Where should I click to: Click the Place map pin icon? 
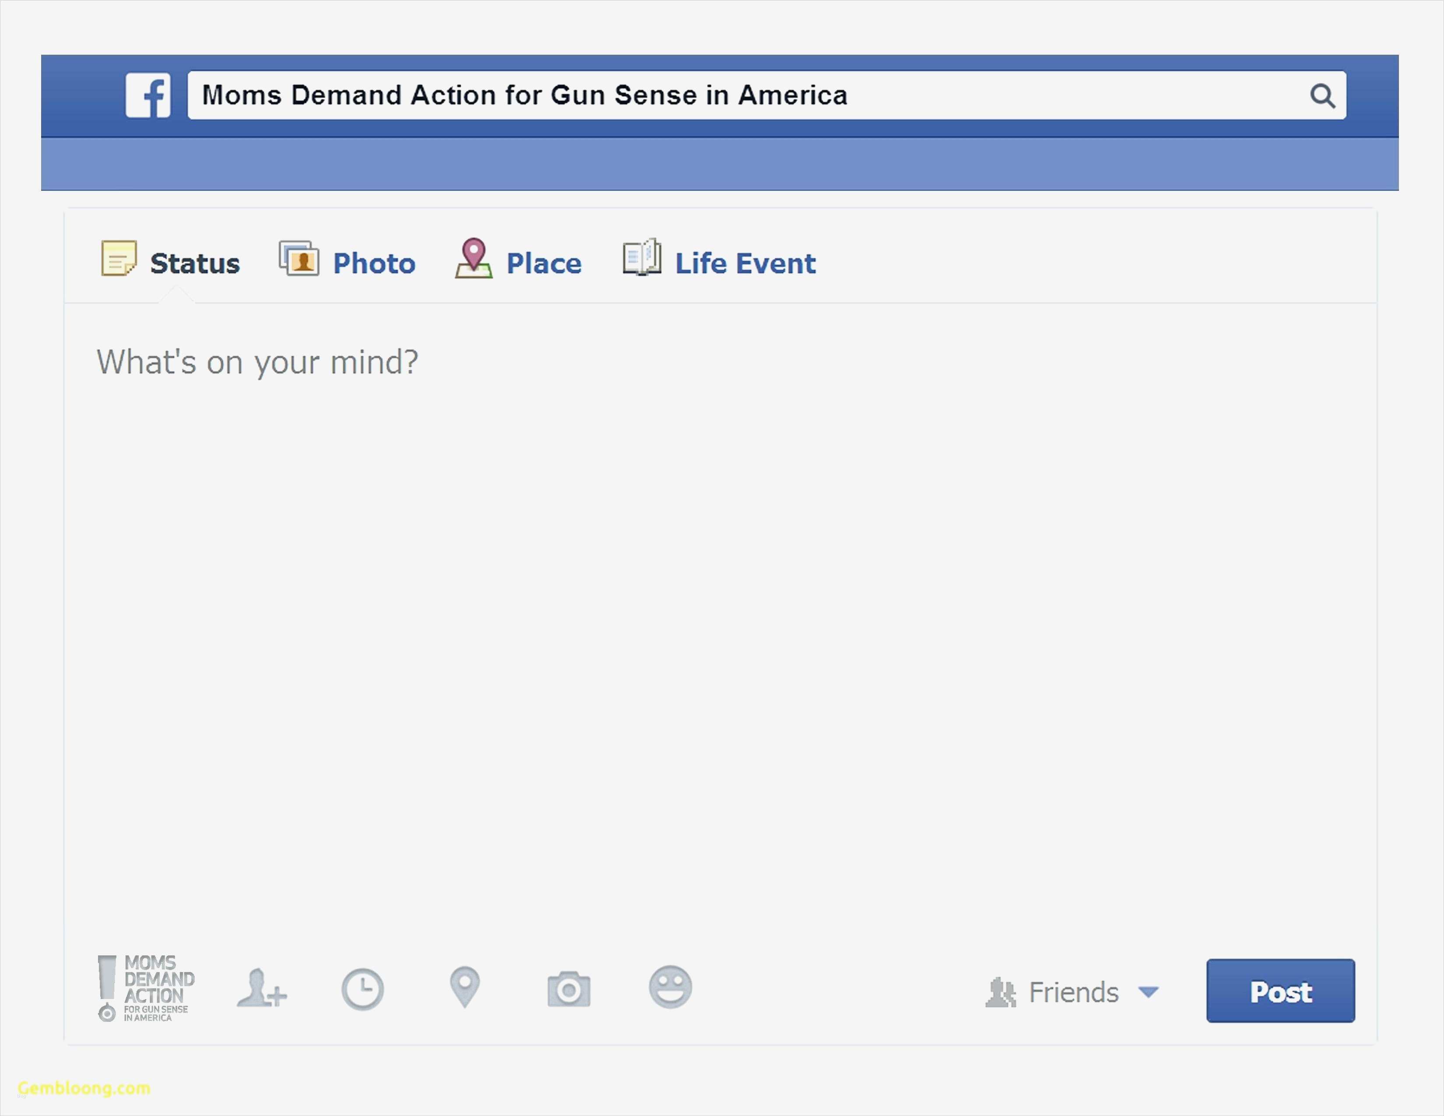click(x=473, y=259)
